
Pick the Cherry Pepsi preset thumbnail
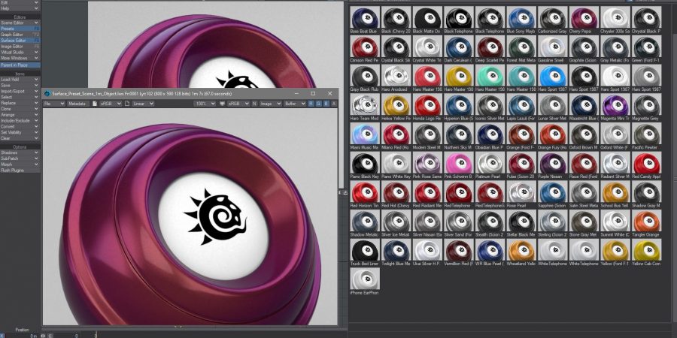(x=584, y=18)
